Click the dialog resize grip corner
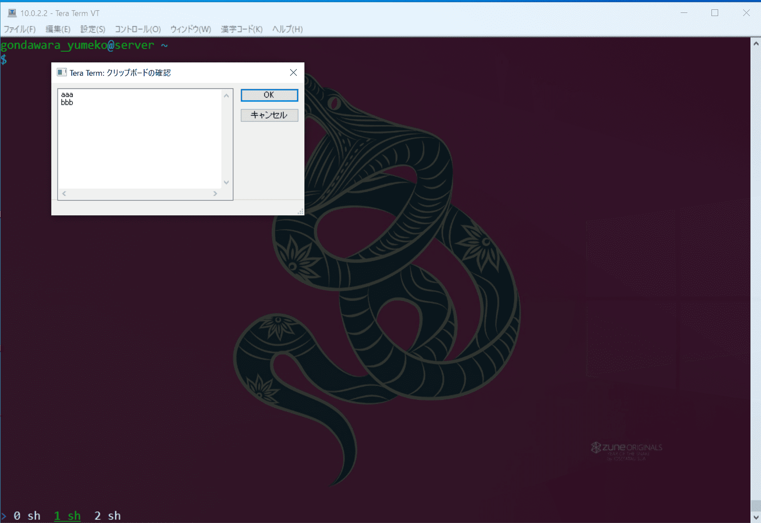 pyautogui.click(x=301, y=212)
